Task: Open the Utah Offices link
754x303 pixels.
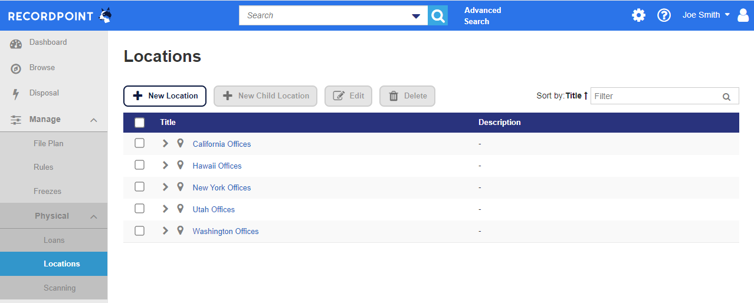Action: [x=214, y=209]
